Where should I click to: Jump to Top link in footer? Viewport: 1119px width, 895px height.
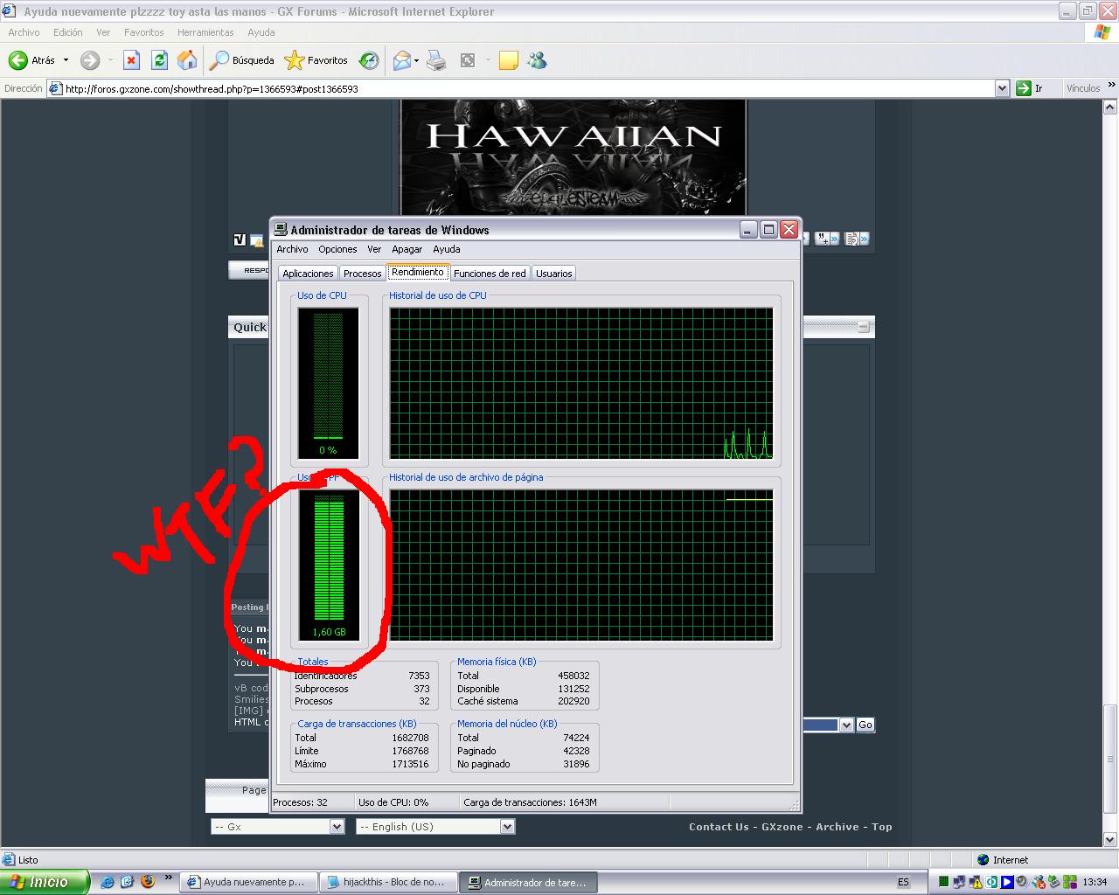click(881, 827)
